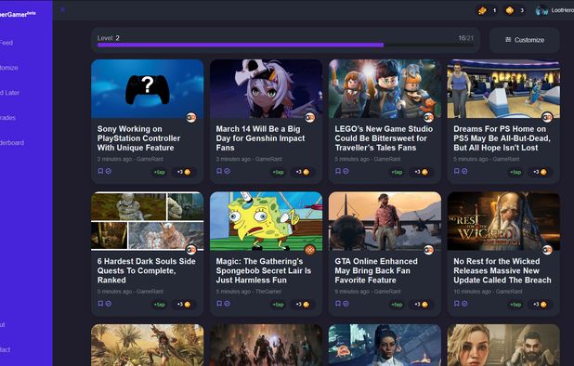Toggle the sidebar with the top-left menu icon
The image size is (574, 366).
62,10
